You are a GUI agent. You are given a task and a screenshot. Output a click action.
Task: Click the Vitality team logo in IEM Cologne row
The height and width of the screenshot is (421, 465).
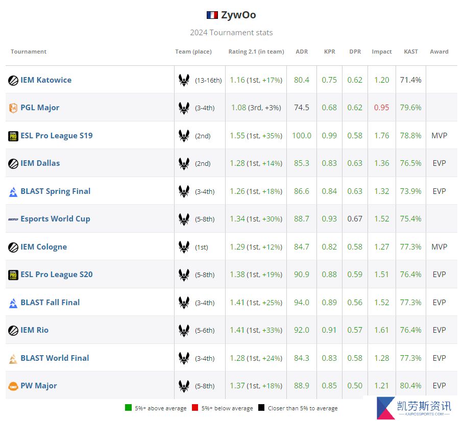coord(184,247)
